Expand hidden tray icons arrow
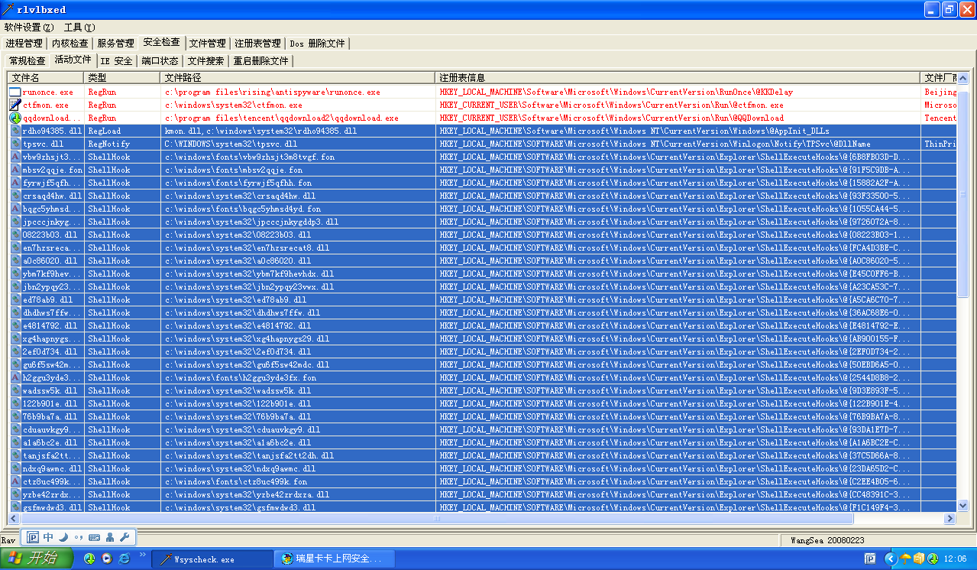Viewport: 977px width, 570px height. tap(891, 559)
